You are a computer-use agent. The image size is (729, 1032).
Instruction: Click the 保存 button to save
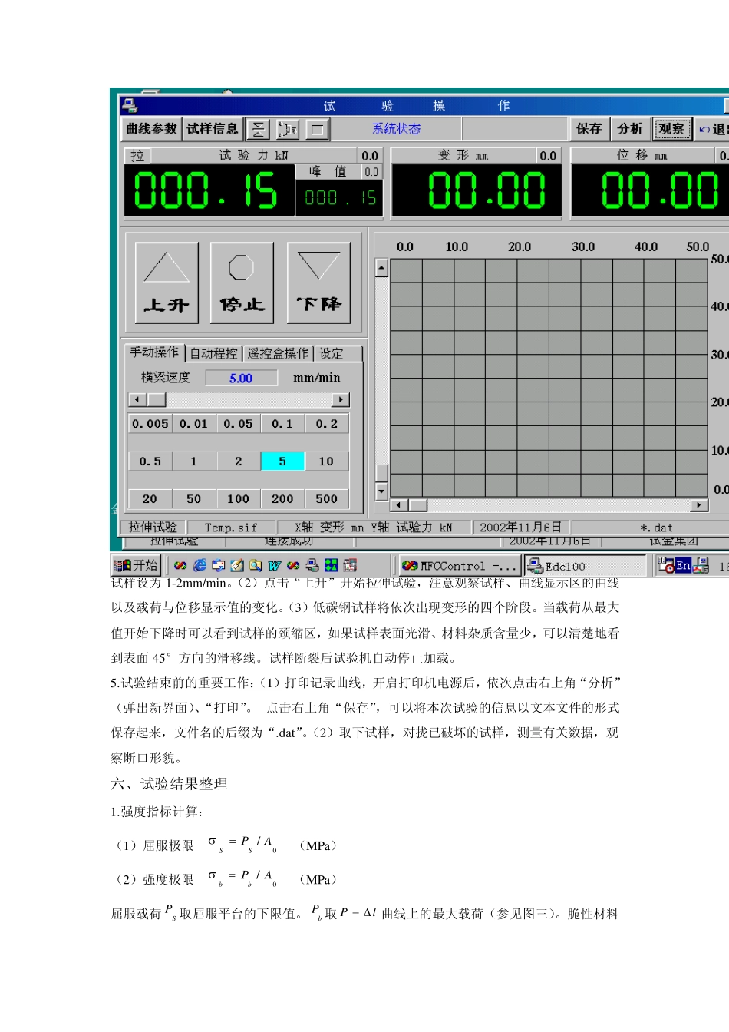click(589, 129)
